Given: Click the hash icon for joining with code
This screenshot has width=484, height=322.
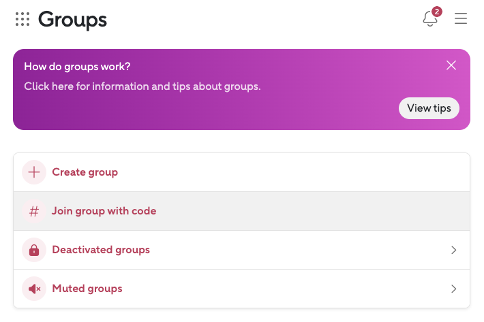Looking at the screenshot, I should (33, 211).
